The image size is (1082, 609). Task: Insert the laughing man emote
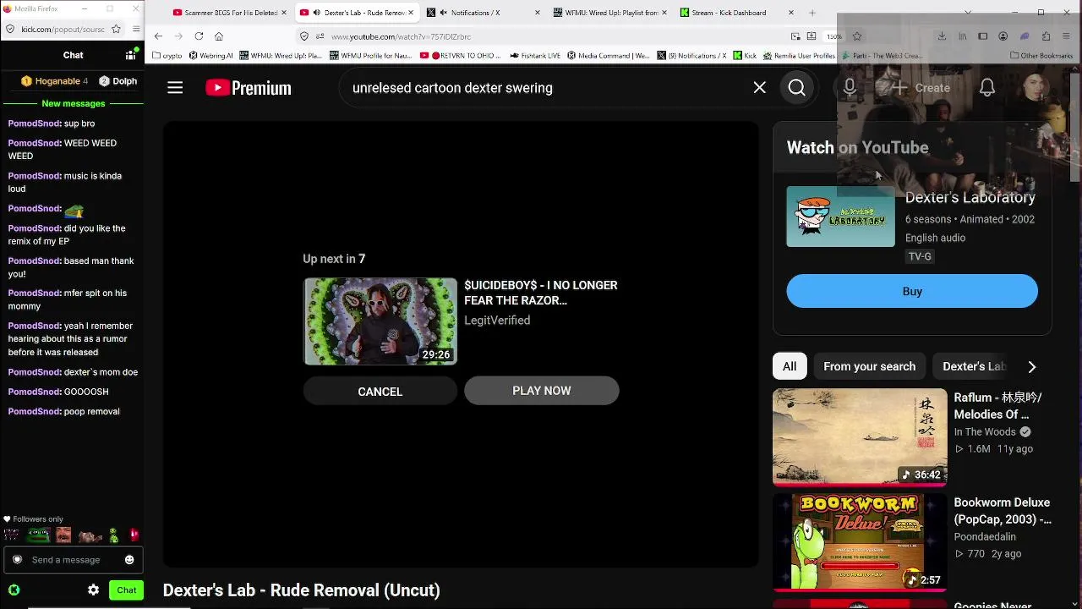pos(63,535)
